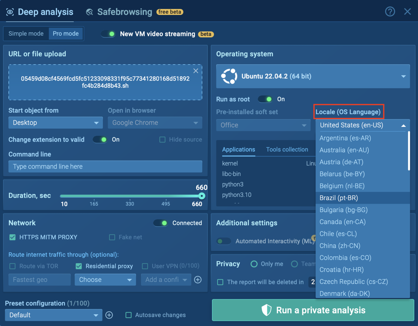Remove the uploaded file with X icon
This screenshot has width=418, height=326.
coord(196,71)
